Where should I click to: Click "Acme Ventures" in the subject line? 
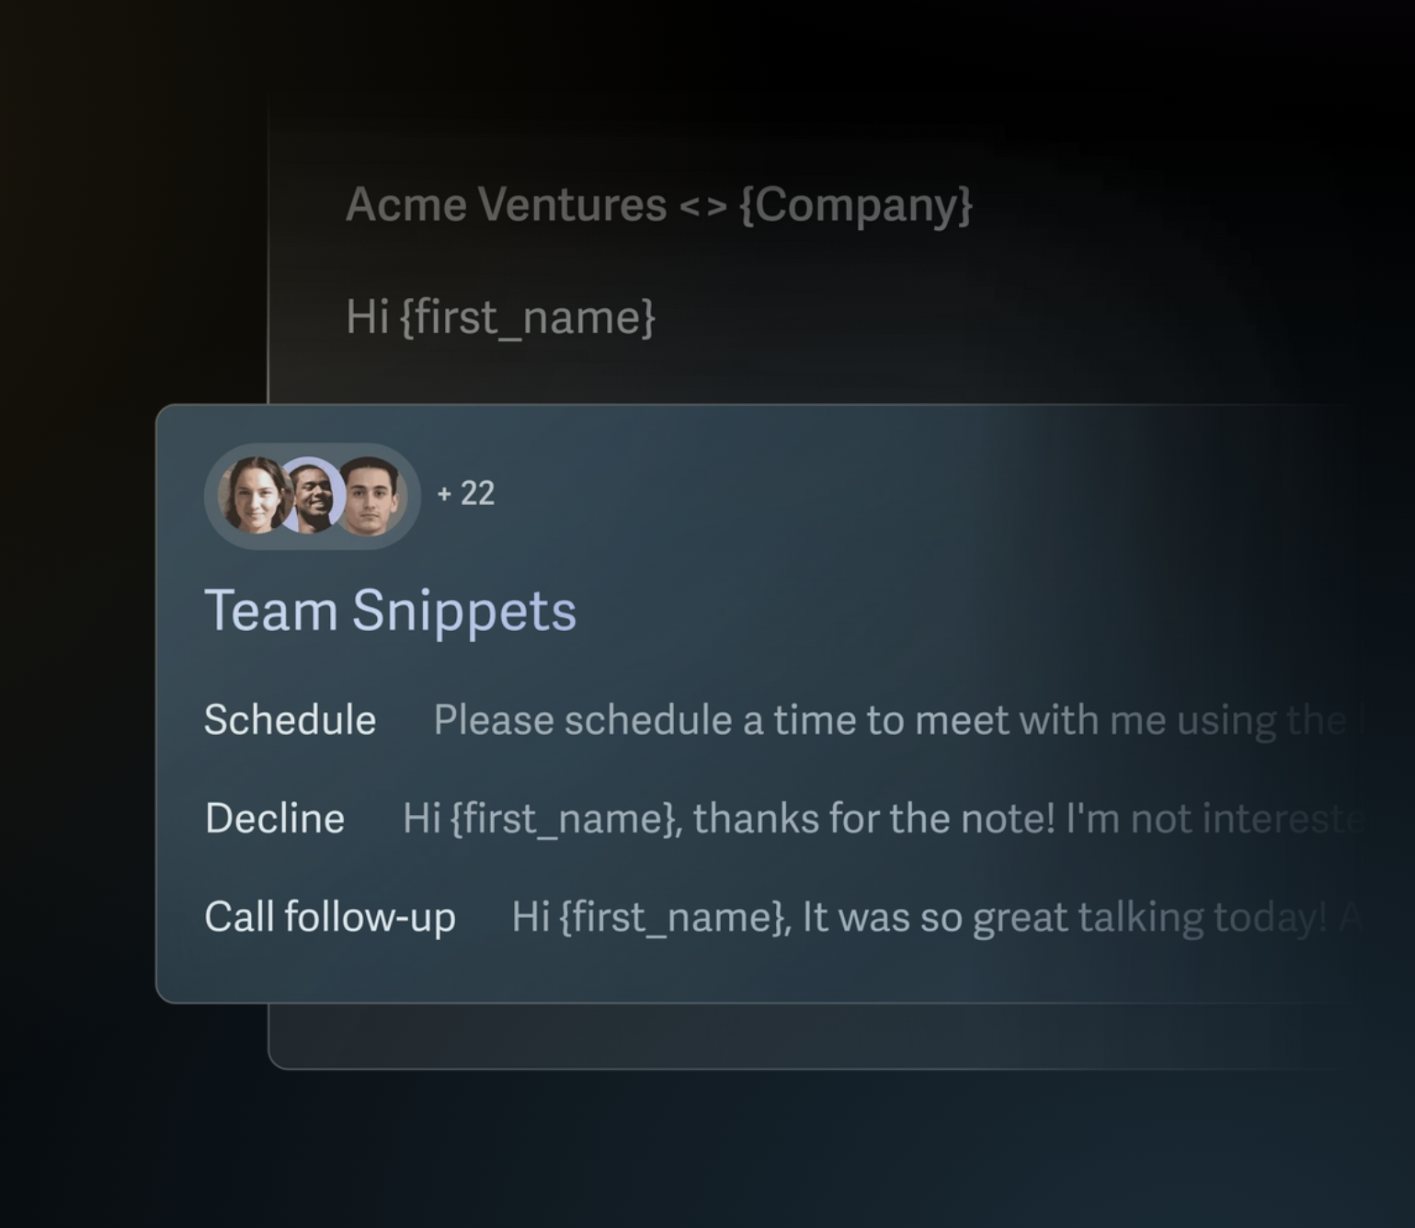point(506,204)
